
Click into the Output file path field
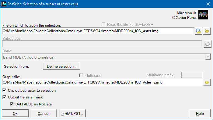(x=102, y=82)
